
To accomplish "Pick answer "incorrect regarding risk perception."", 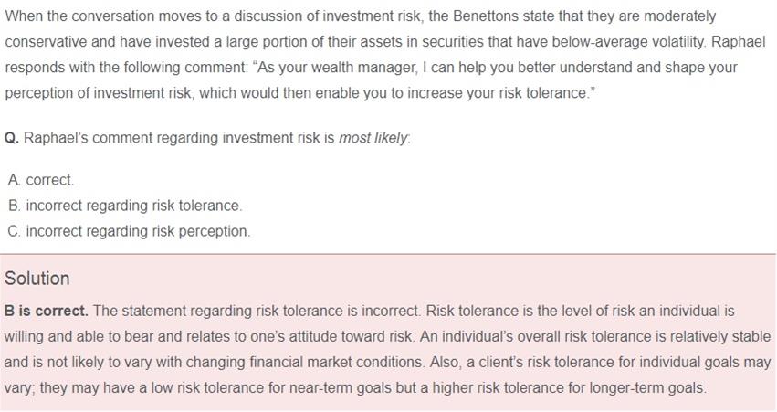I will click(x=137, y=231).
